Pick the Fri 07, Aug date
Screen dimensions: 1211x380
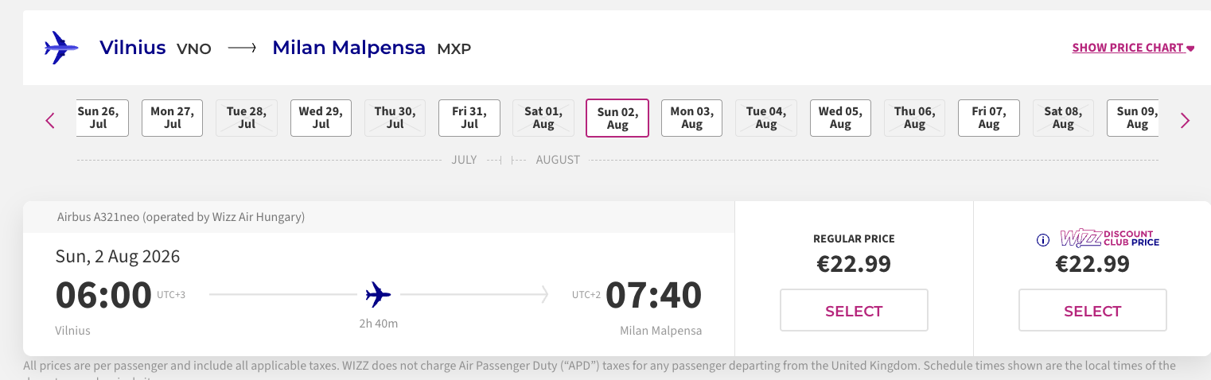tap(988, 118)
